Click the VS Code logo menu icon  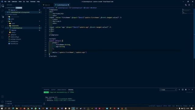coord(2,2)
